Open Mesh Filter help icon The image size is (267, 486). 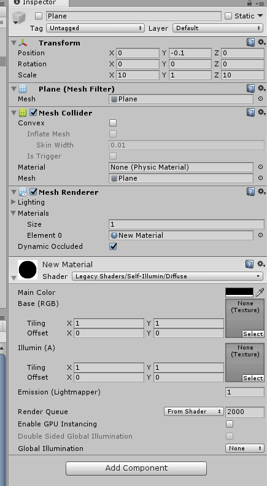click(x=250, y=88)
